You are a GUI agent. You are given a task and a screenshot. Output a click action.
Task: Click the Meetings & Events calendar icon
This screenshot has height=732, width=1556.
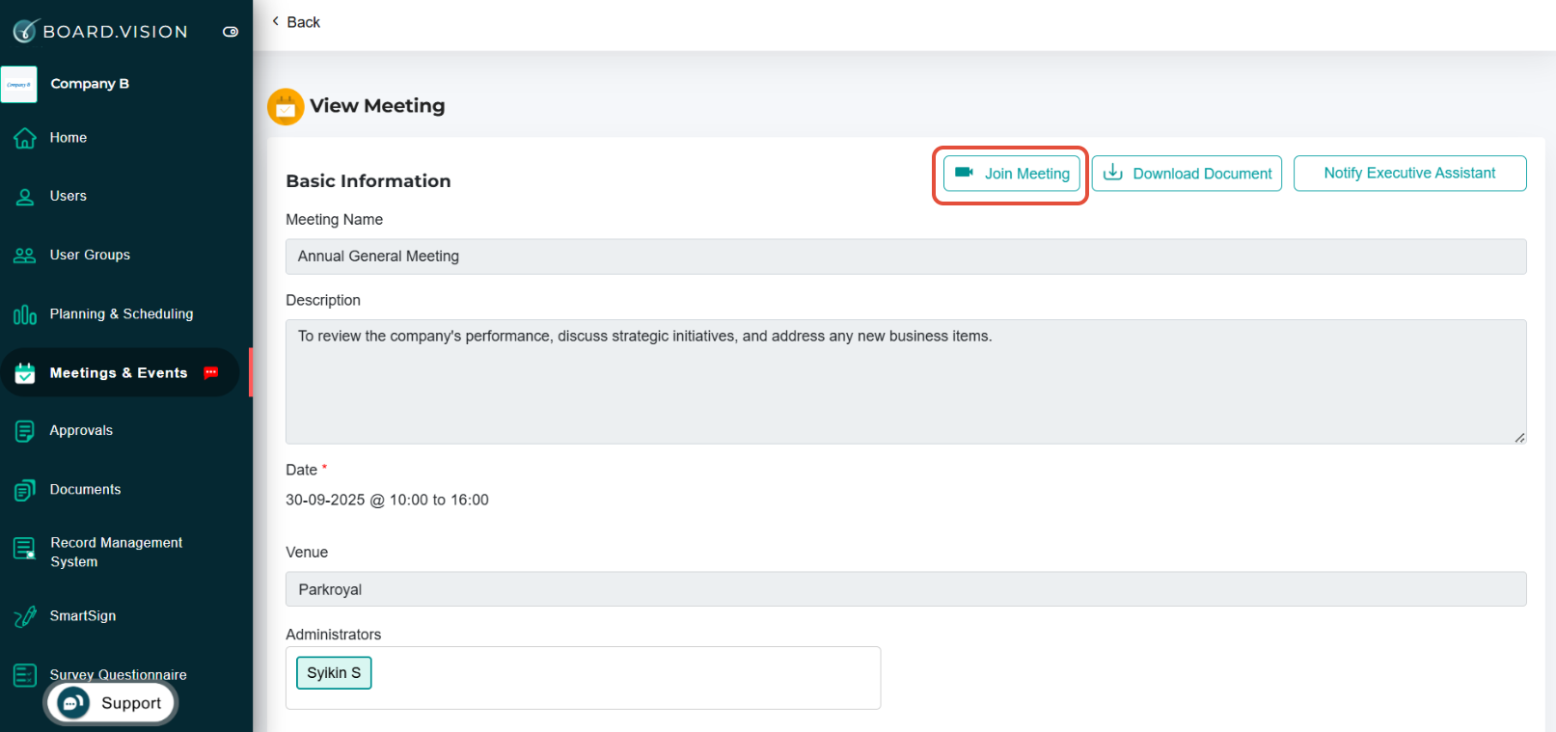[25, 373]
